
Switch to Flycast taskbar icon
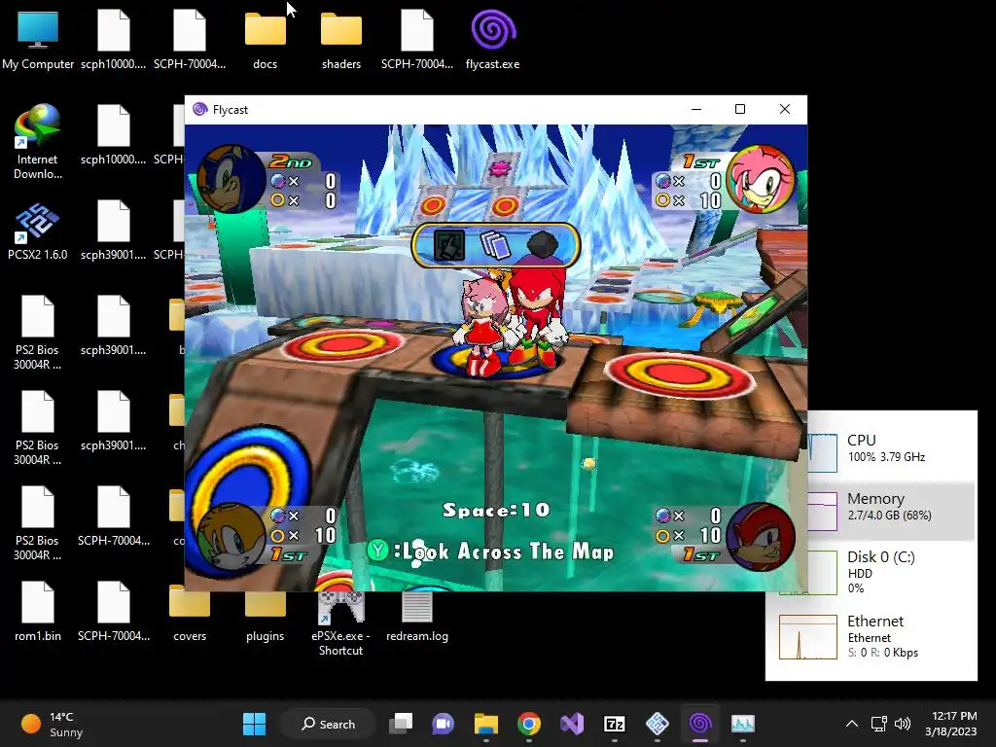point(700,724)
